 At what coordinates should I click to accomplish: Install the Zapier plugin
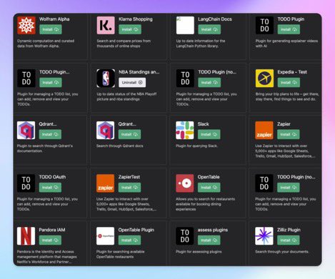click(x=289, y=135)
